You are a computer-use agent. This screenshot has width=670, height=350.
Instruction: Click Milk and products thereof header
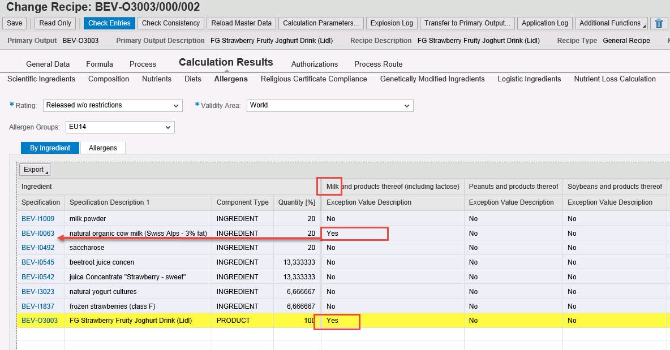click(393, 187)
